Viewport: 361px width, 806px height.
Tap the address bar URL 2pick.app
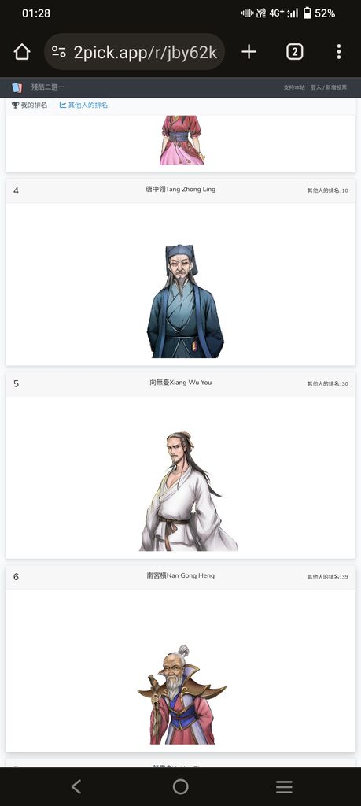point(146,52)
